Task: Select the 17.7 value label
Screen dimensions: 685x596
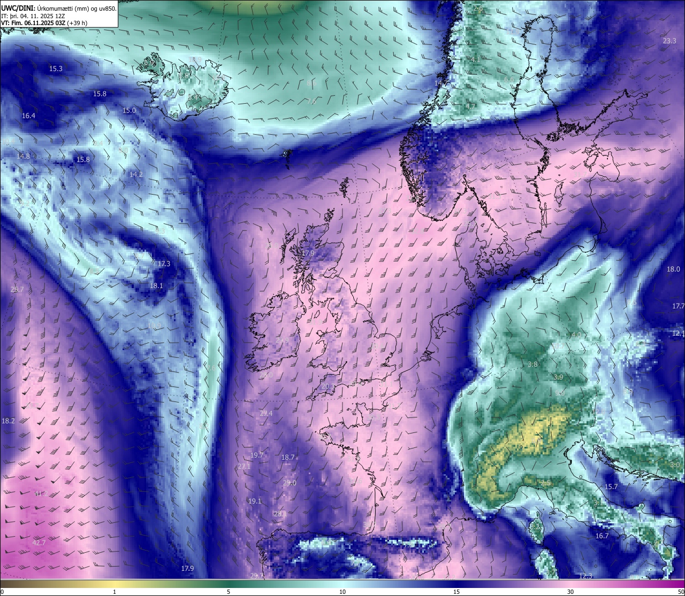Action: 678,306
